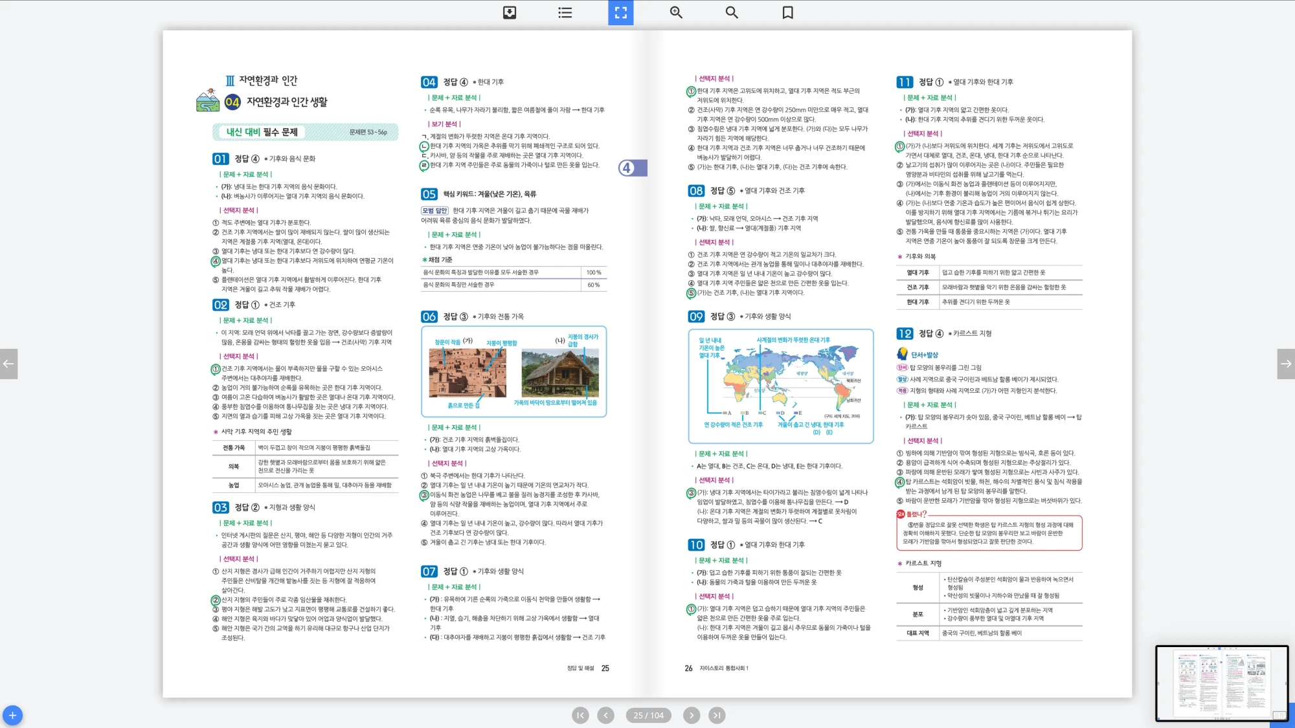Viewport: 1295px width, 728px height.
Task: Go to the first page button
Action: [580, 715]
